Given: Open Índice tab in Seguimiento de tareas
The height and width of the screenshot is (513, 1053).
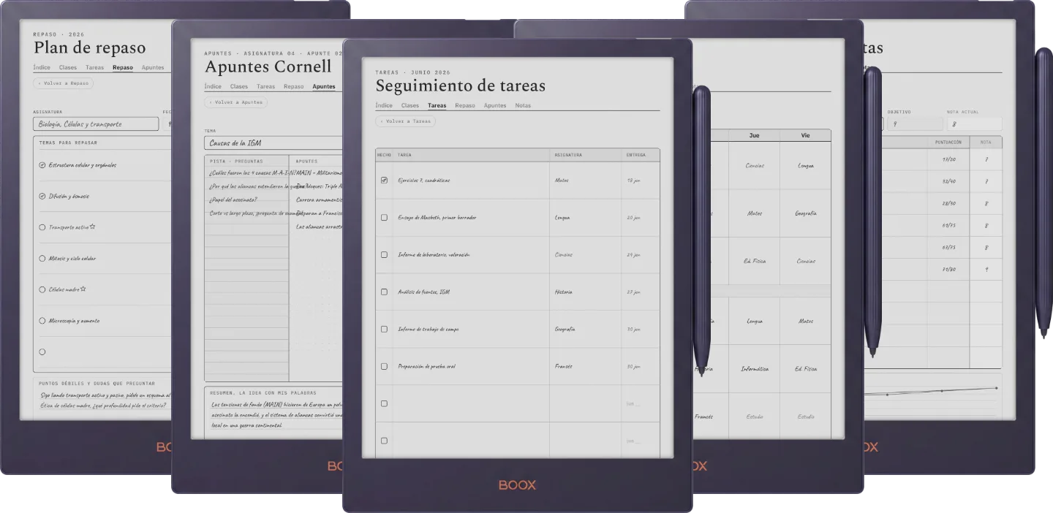Looking at the screenshot, I should click(384, 105).
